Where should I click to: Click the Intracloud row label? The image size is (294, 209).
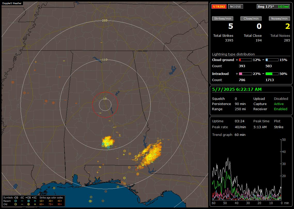click(220, 74)
